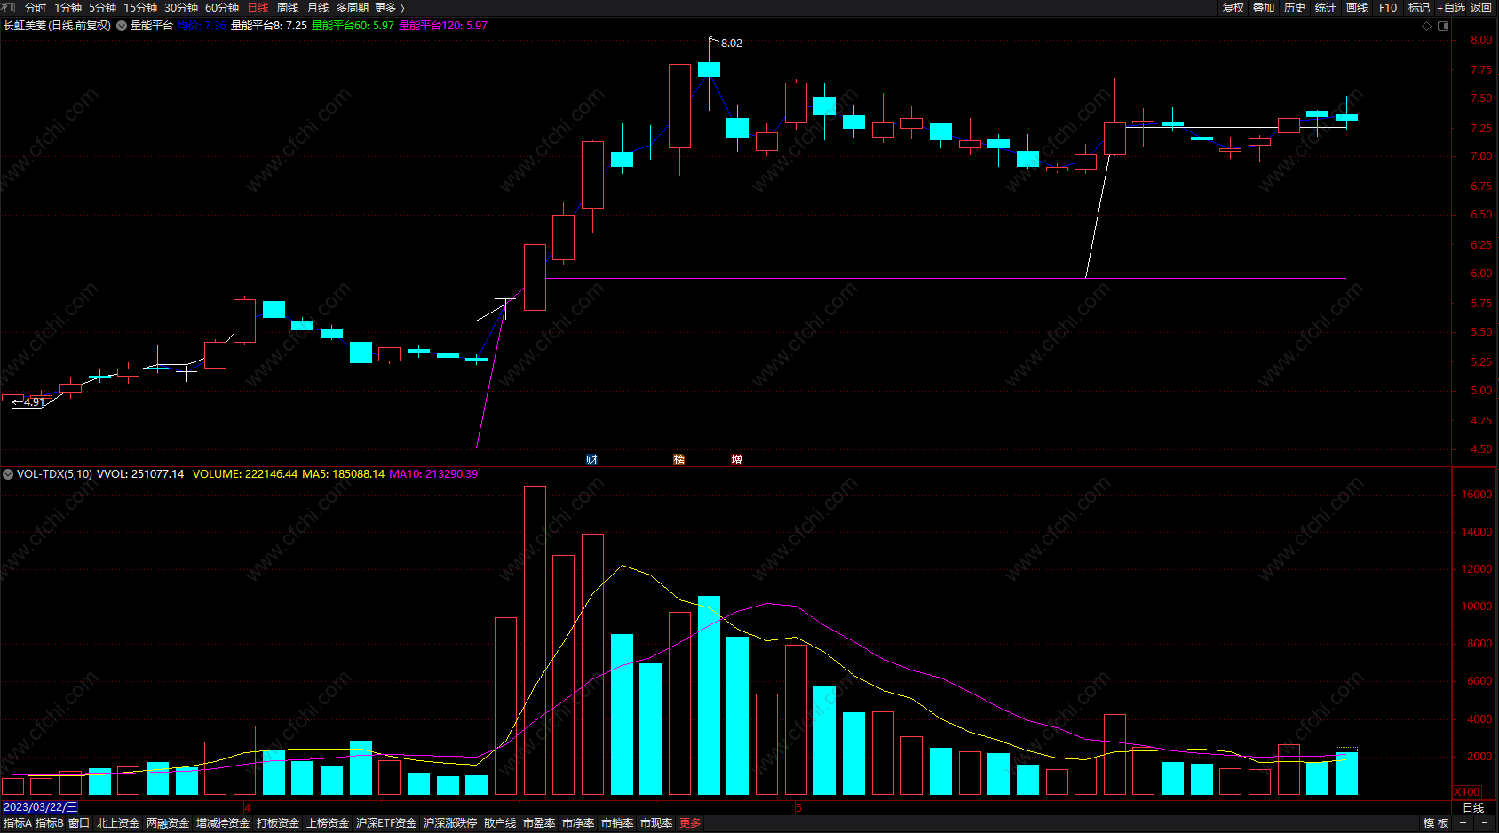
Task: Click the 标记 mark button
Action: tap(1419, 8)
